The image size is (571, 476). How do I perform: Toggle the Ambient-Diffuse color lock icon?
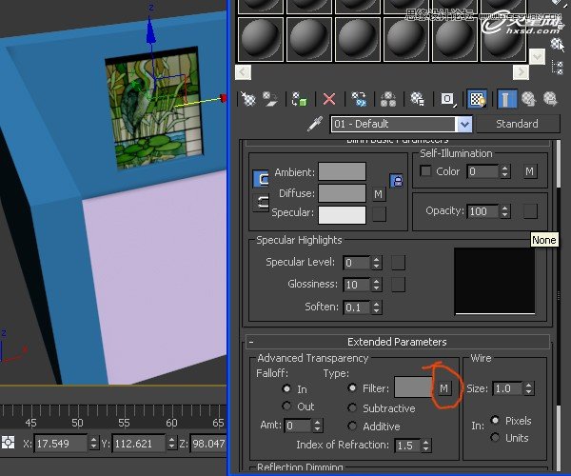395,180
